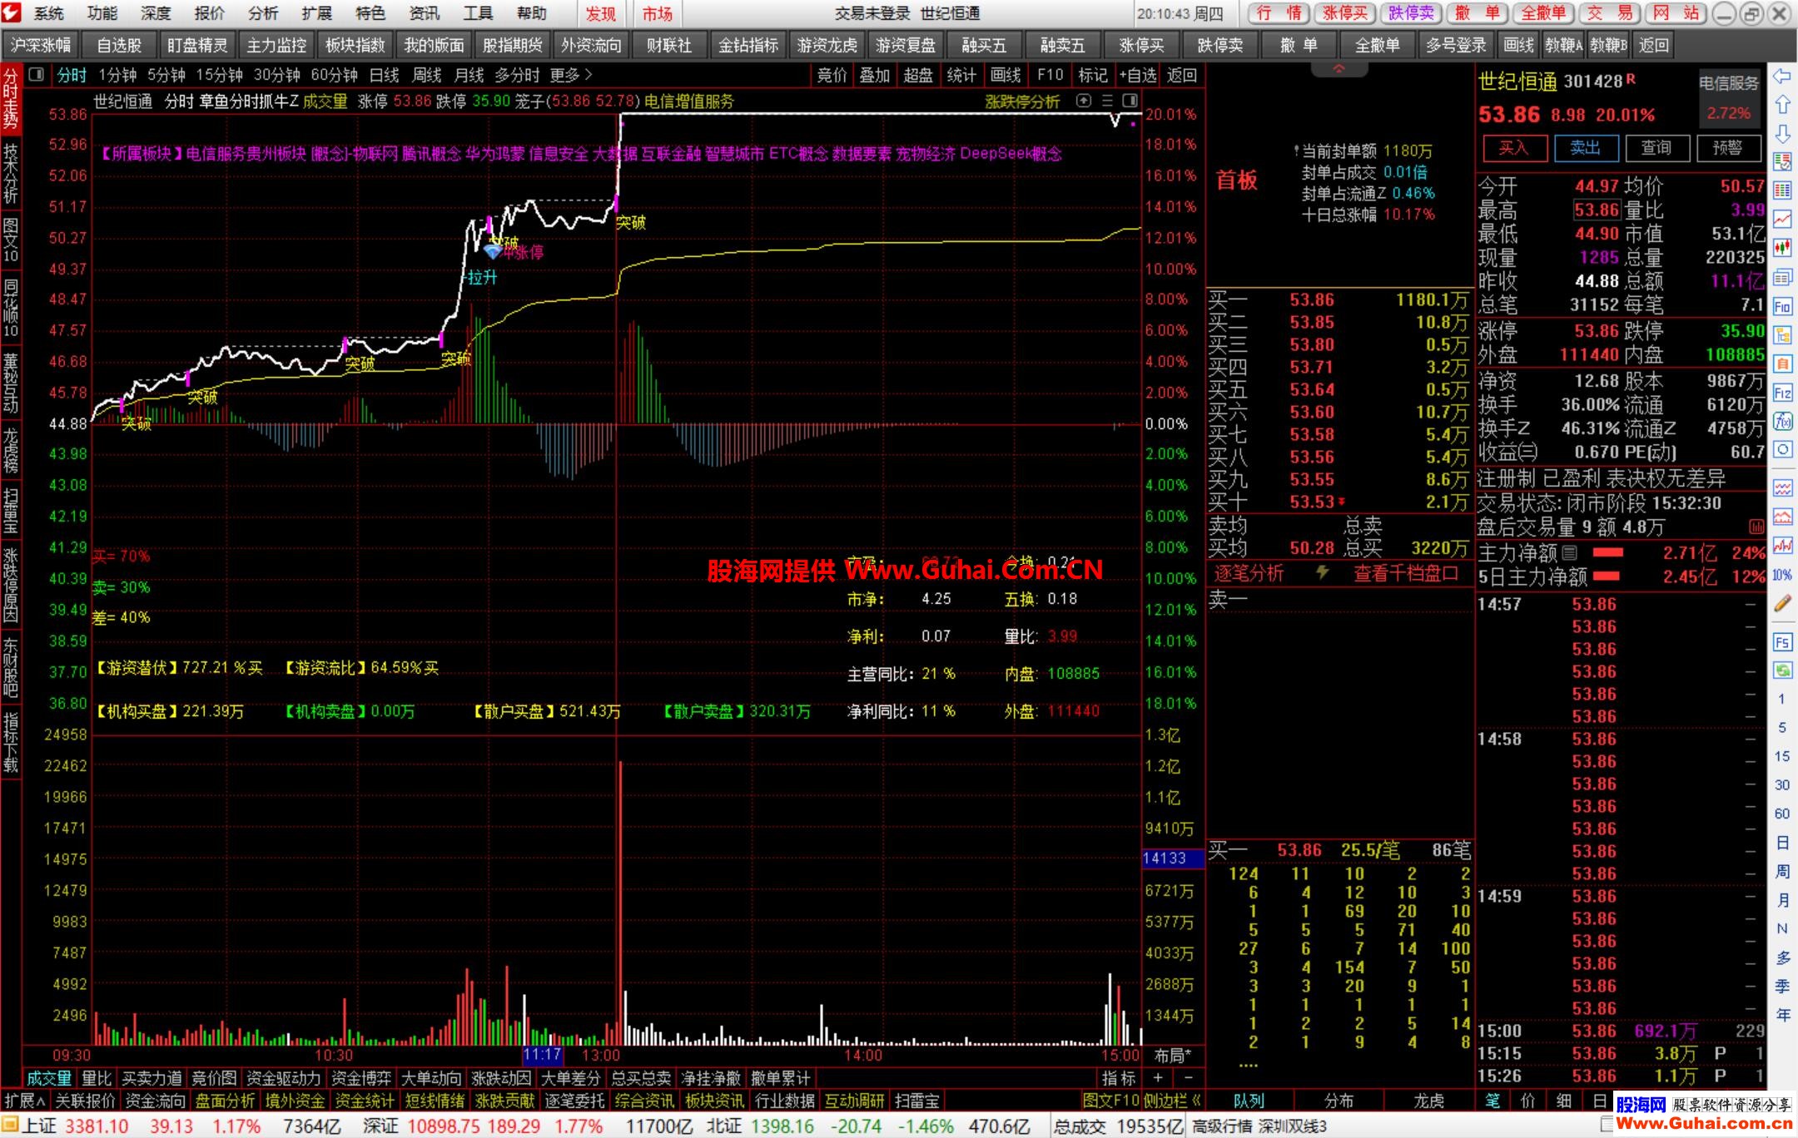Click the pencil draw icon in right sidebar
1798x1138 pixels.
coord(1782,604)
